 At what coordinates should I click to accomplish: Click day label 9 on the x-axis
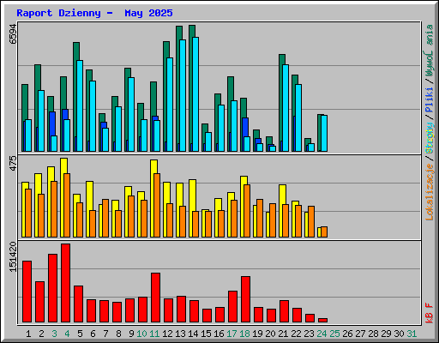pos(131,334)
